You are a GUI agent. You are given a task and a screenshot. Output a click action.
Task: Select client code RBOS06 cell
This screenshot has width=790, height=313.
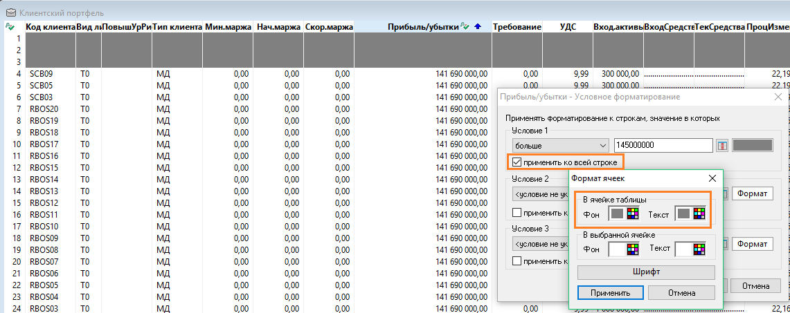(51, 274)
